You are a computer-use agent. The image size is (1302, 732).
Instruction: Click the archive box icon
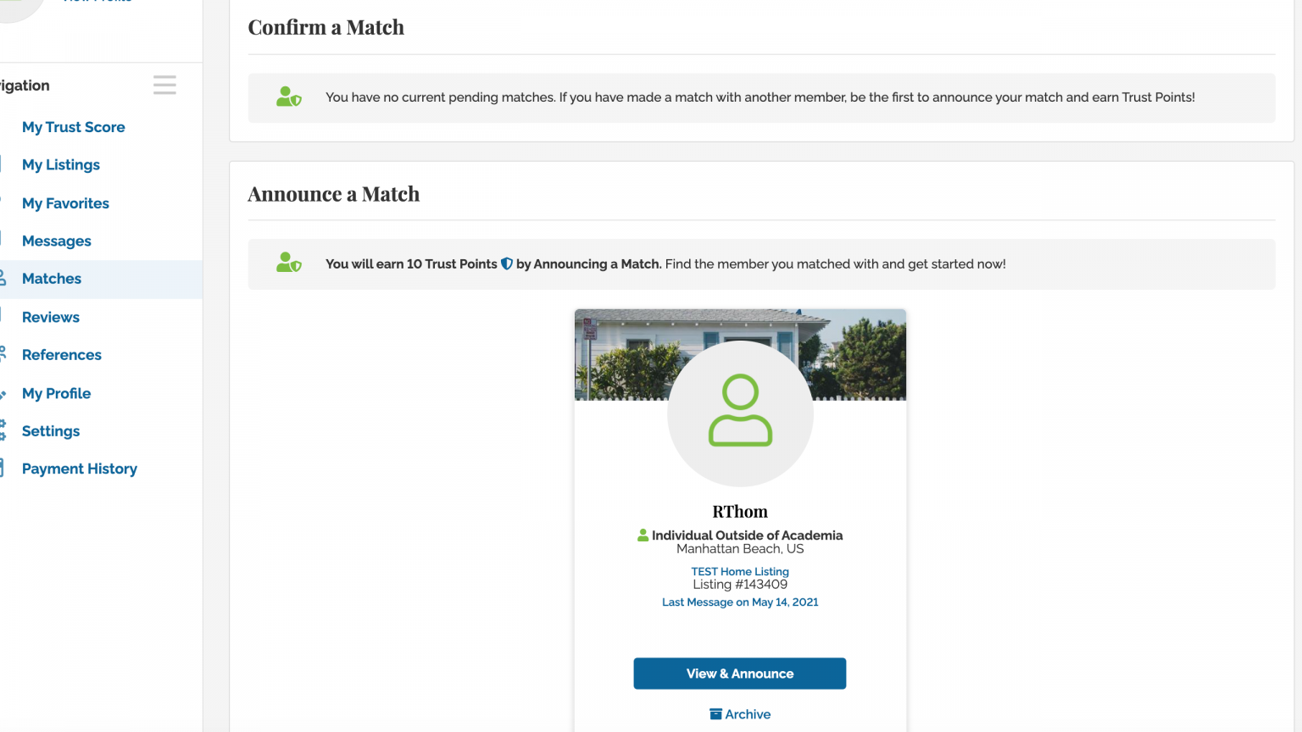point(715,714)
